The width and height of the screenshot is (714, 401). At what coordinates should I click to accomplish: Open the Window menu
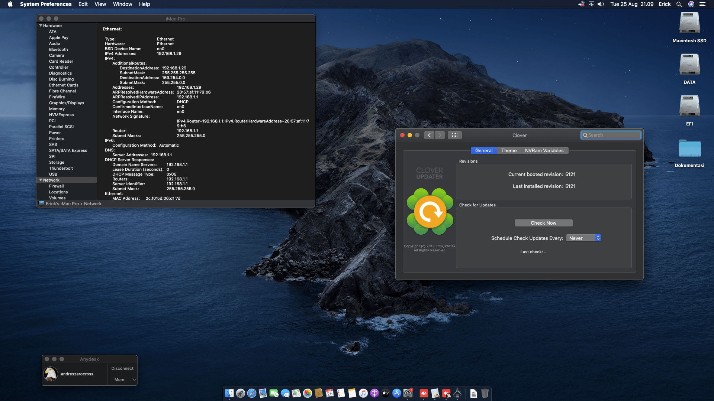pyautogui.click(x=123, y=4)
